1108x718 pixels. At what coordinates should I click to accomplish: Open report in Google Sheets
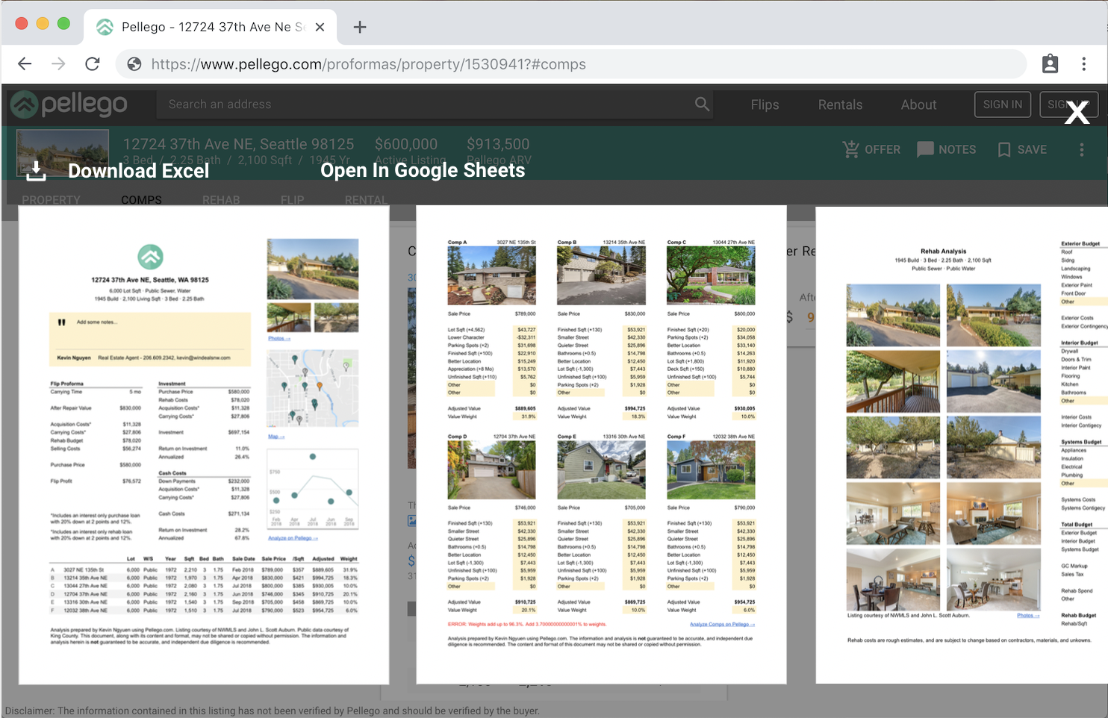pyautogui.click(x=423, y=171)
